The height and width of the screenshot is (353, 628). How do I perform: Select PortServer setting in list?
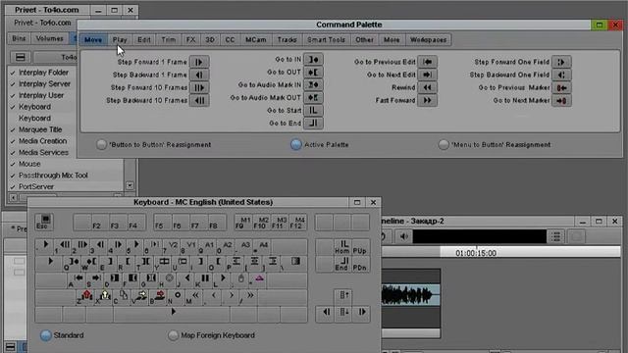(36, 187)
